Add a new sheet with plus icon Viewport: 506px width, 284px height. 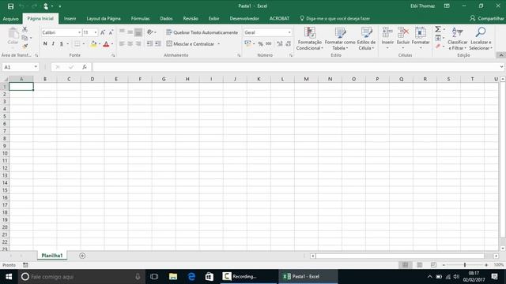[x=82, y=256]
